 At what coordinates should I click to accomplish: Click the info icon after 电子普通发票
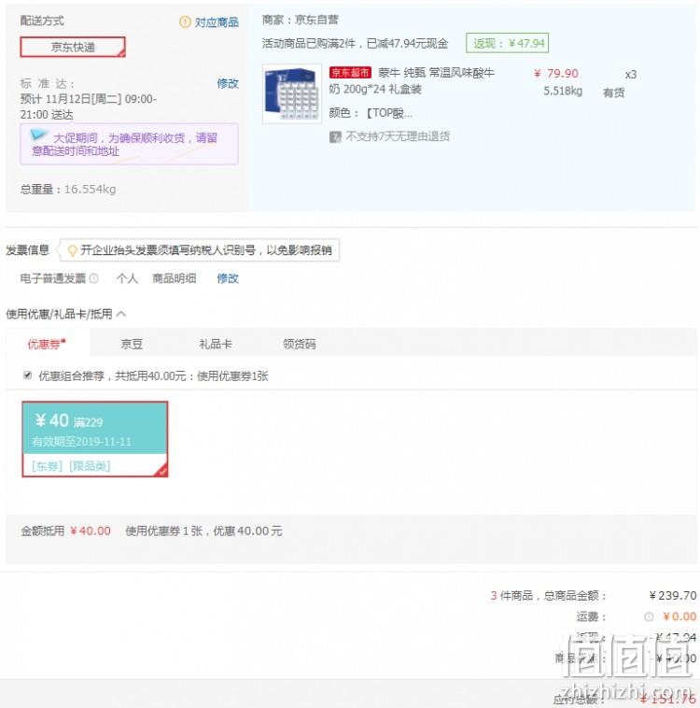point(94,278)
